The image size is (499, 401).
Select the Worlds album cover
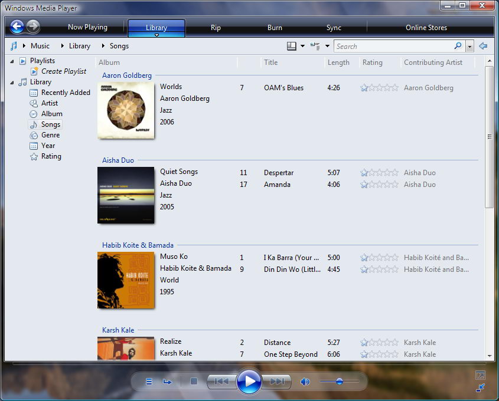point(126,111)
